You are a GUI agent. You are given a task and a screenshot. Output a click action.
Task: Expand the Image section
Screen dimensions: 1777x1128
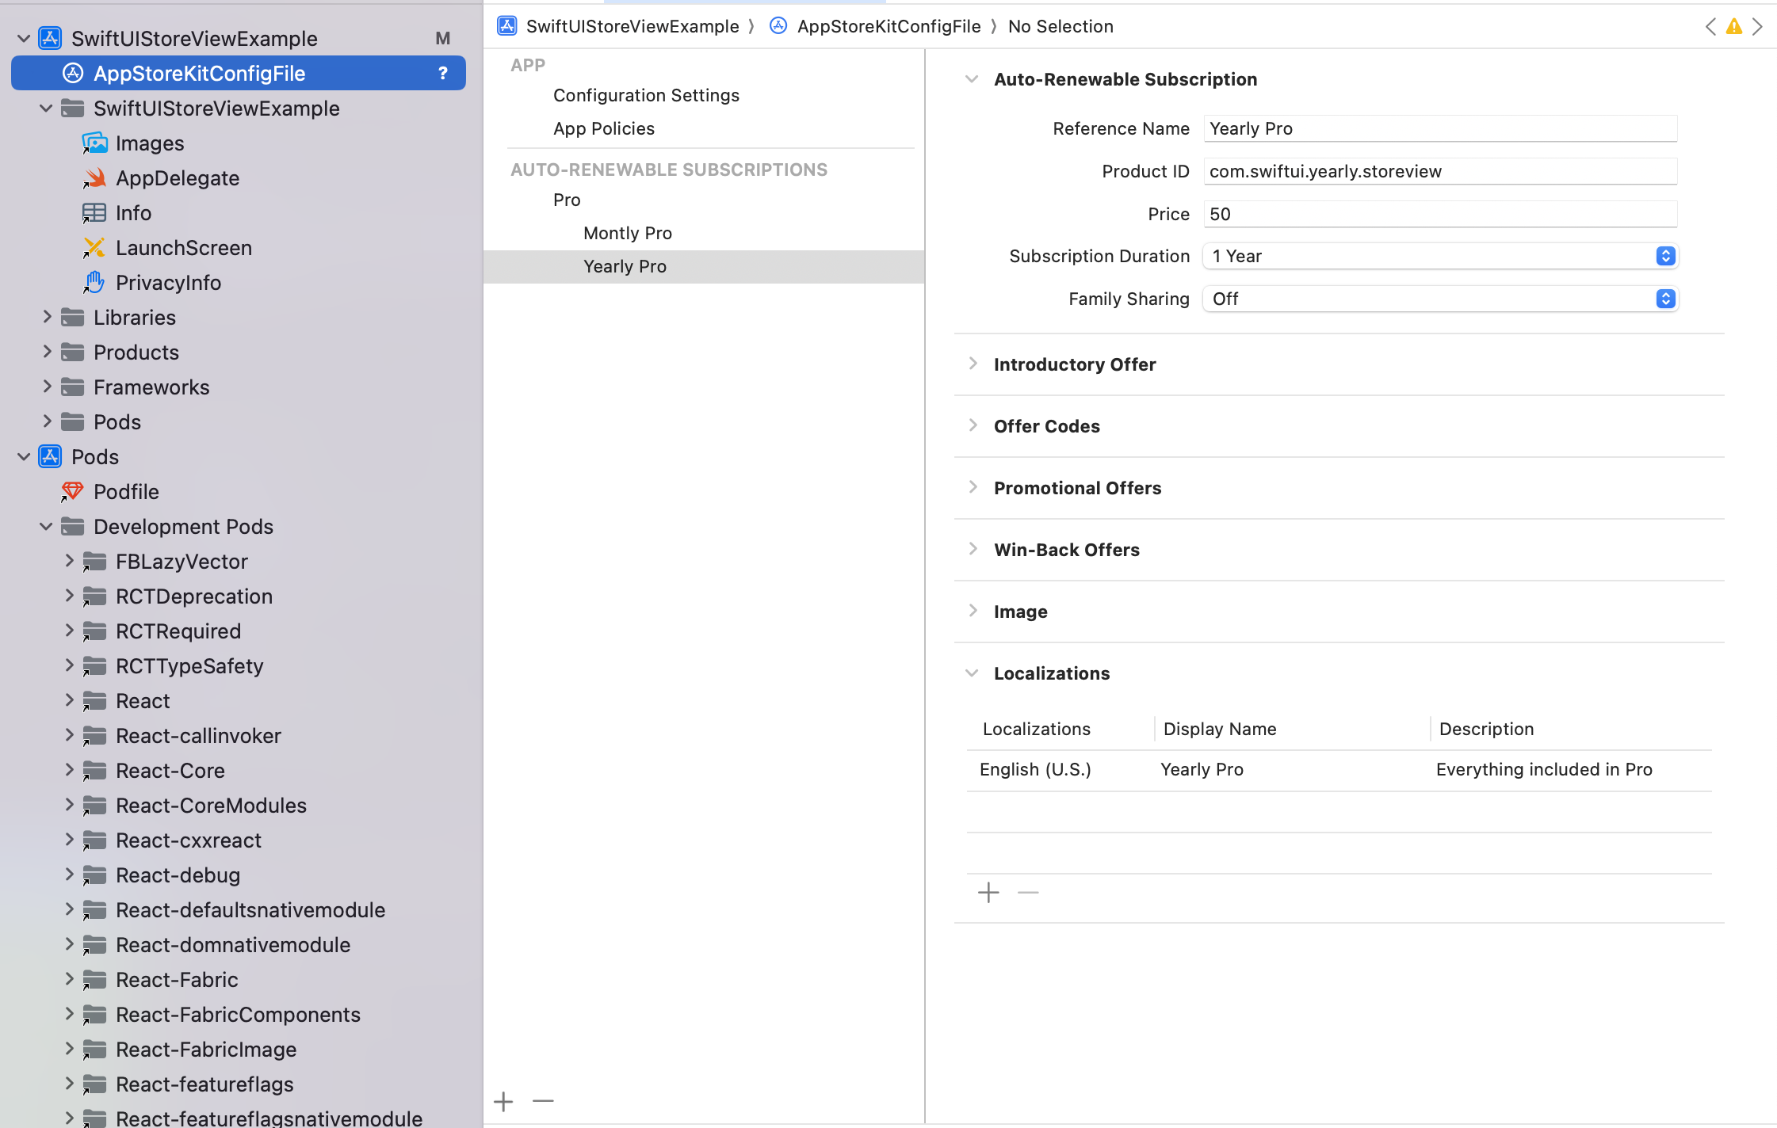pyautogui.click(x=973, y=611)
